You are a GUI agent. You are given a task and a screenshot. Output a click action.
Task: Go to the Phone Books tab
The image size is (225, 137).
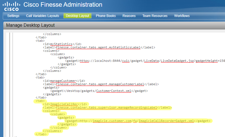click(106, 16)
